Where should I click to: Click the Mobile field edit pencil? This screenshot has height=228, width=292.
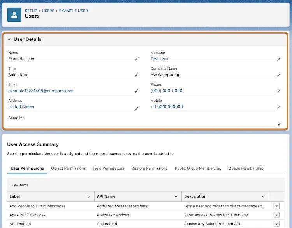tap(279, 107)
